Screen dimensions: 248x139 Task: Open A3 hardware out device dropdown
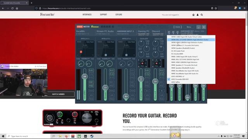point(177,32)
